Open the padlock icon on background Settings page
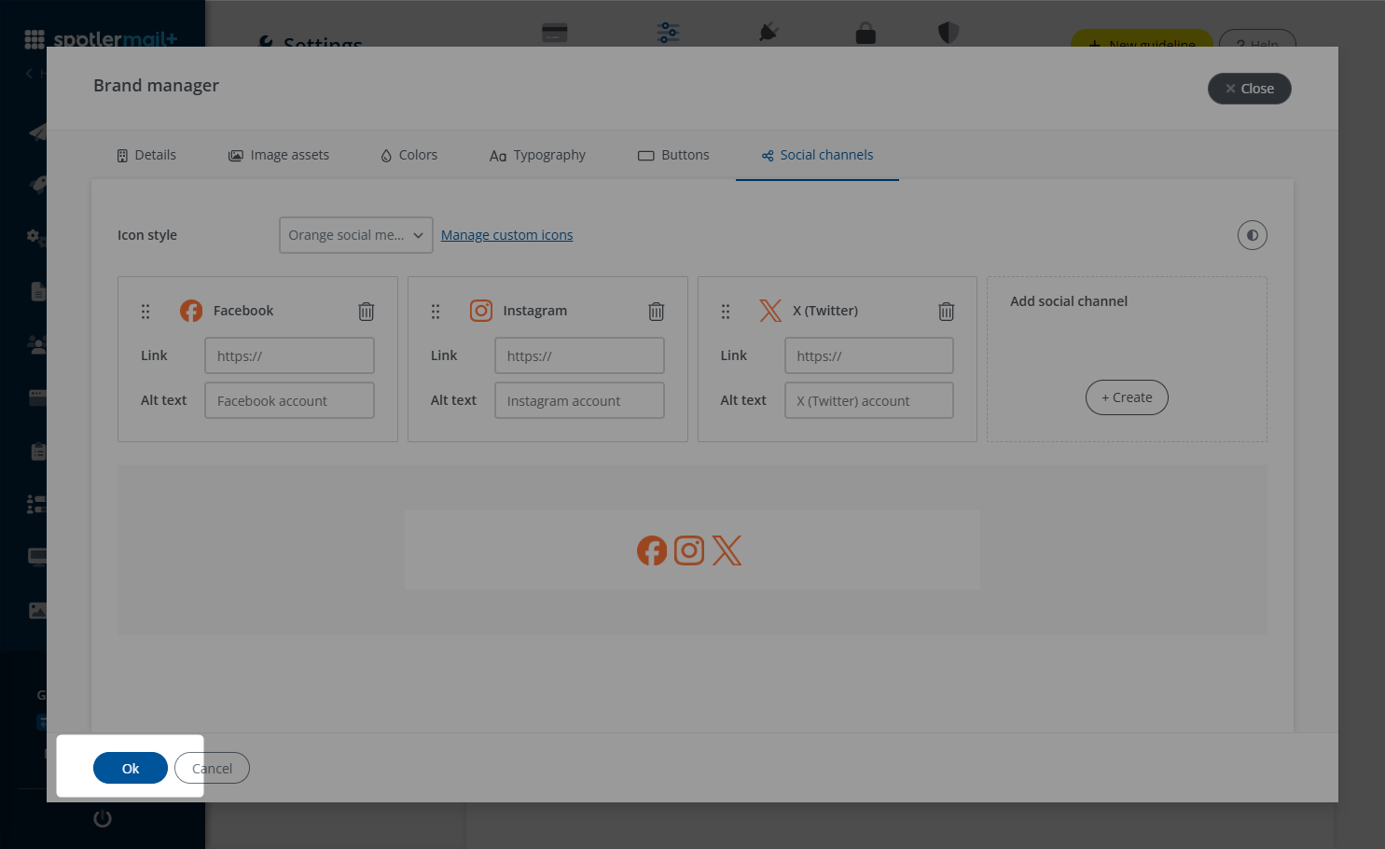This screenshot has height=849, width=1385. click(866, 34)
